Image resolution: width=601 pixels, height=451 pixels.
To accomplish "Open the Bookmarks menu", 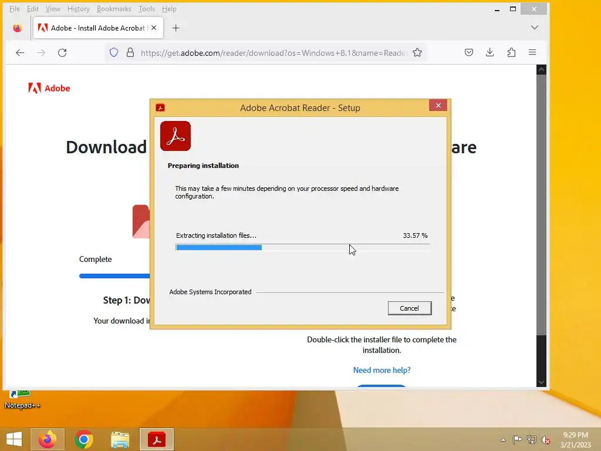I will (x=114, y=8).
